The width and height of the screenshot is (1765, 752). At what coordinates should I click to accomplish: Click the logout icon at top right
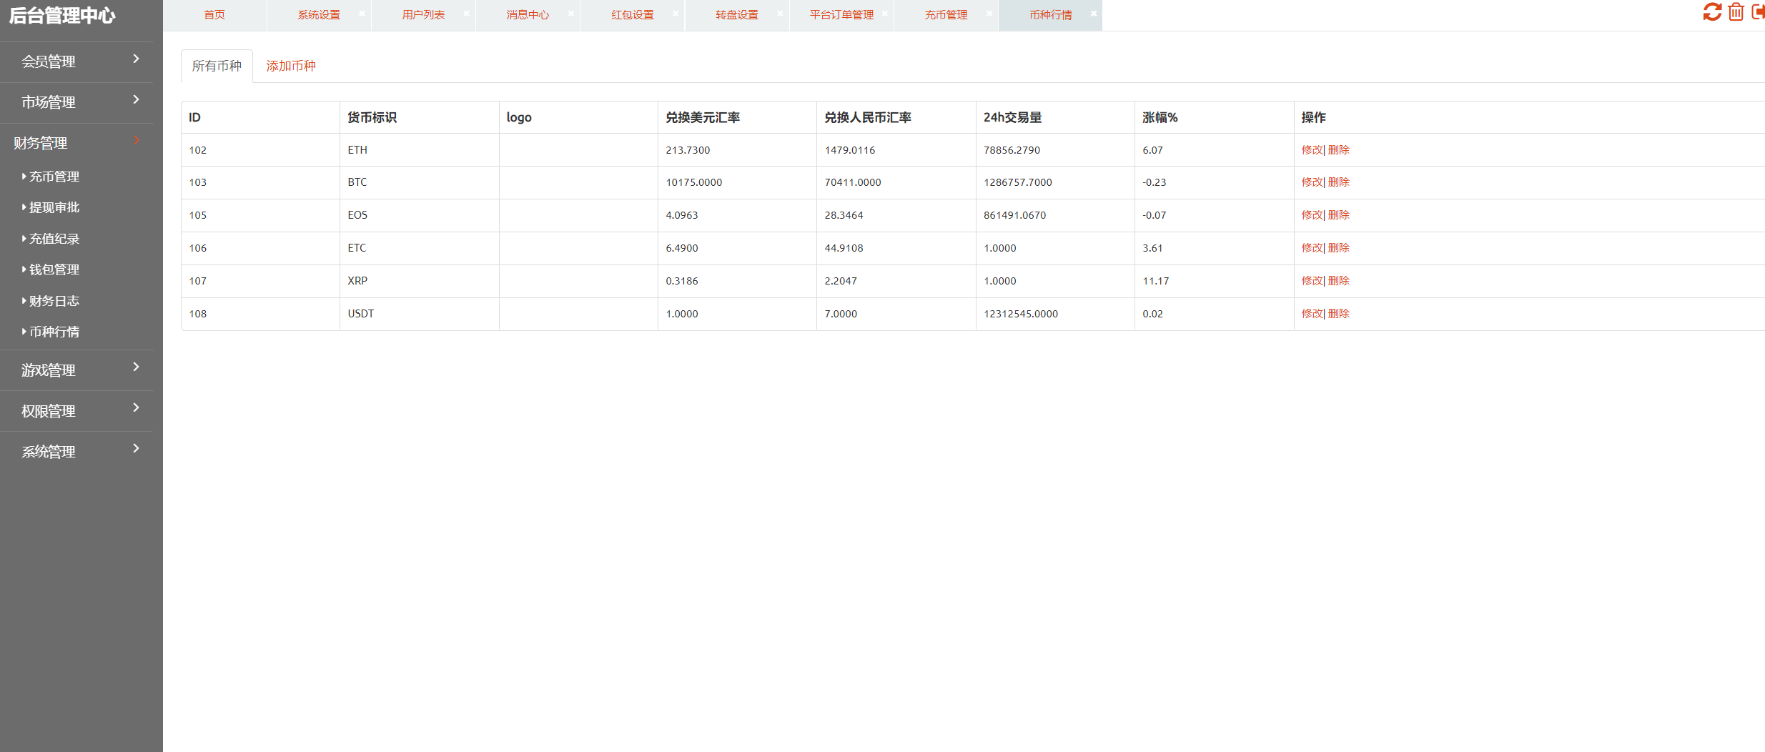click(x=1758, y=12)
